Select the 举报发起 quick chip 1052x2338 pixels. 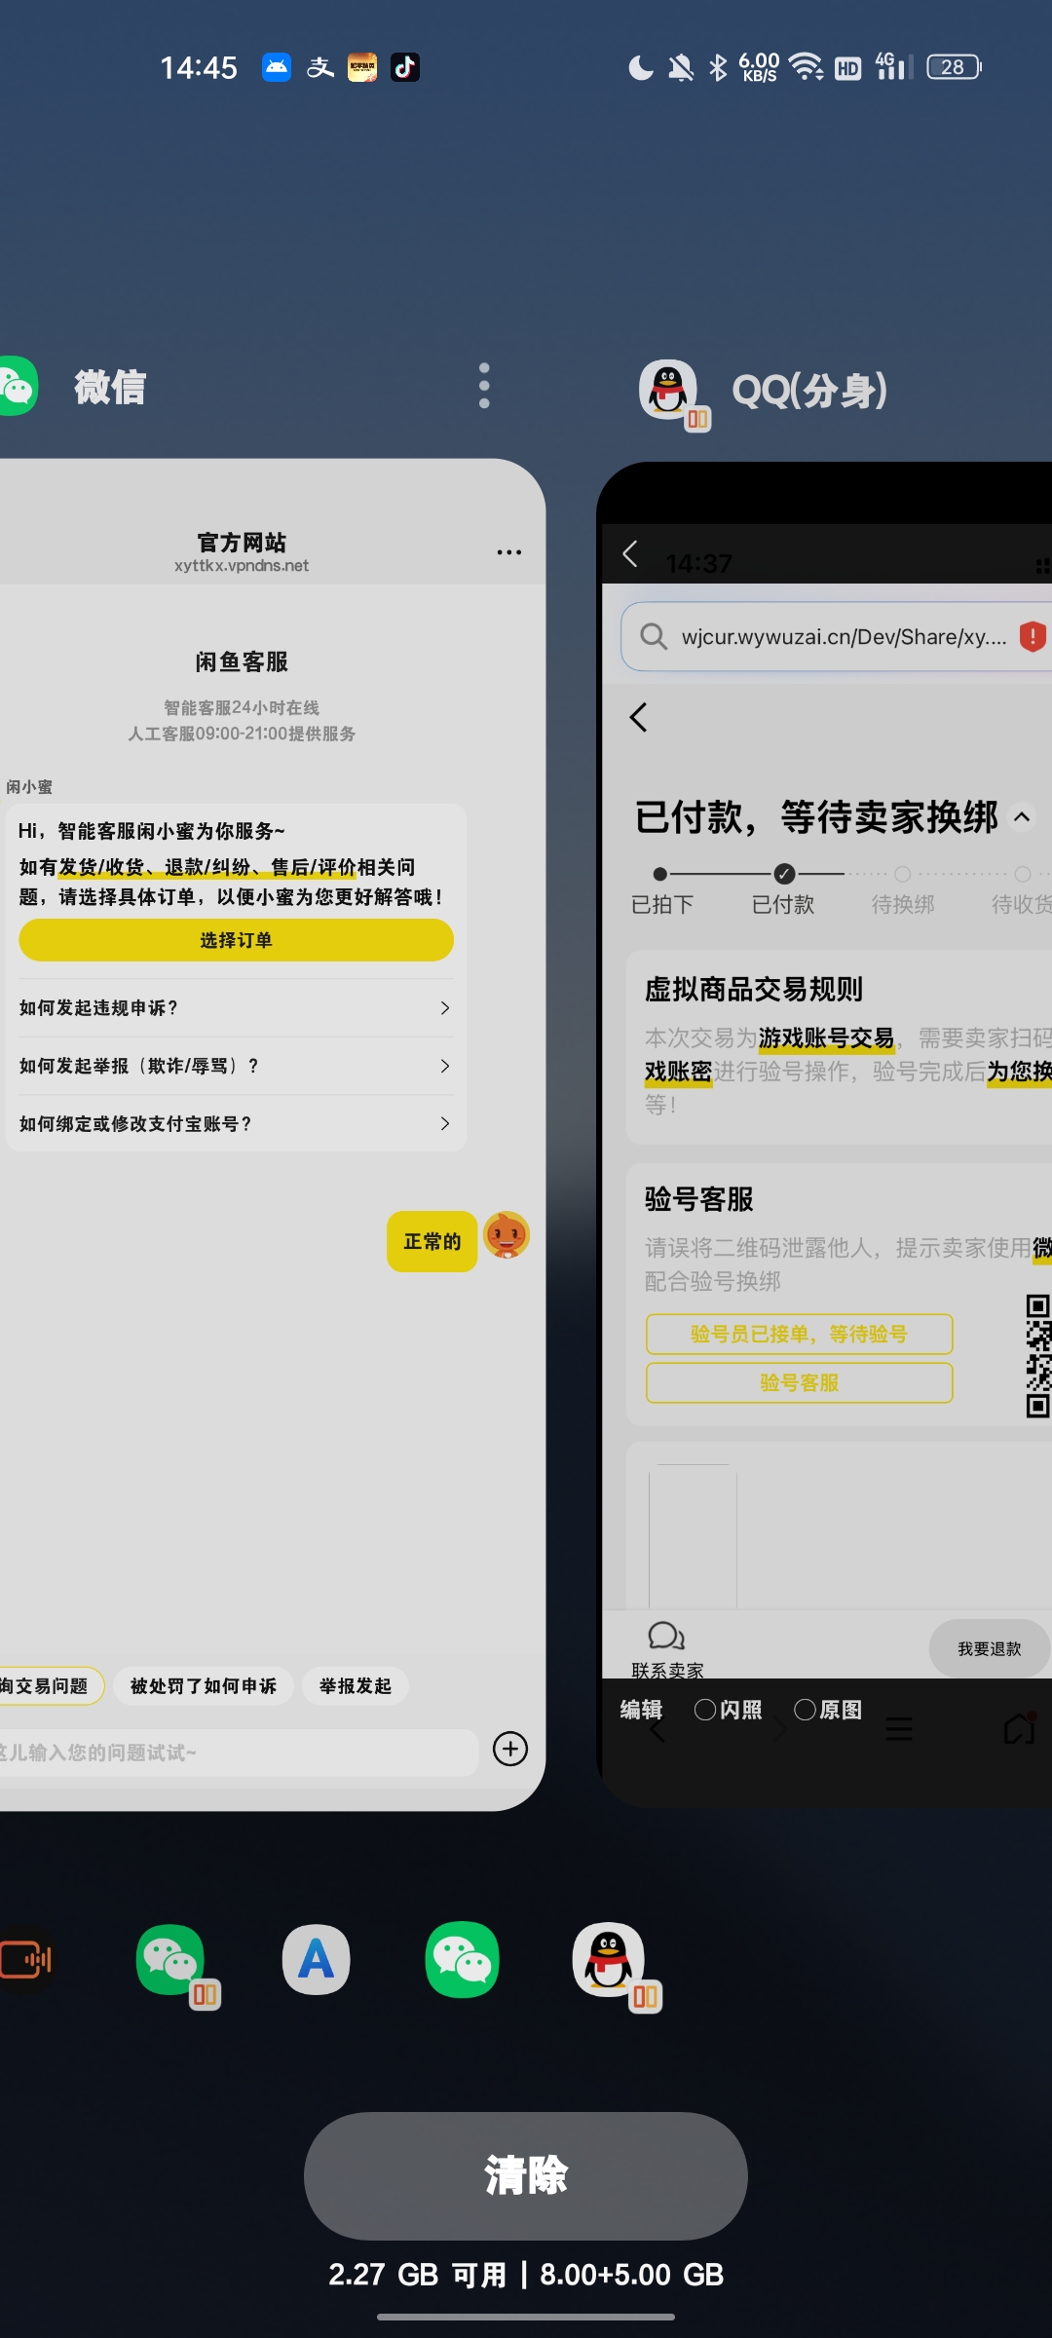coord(355,1686)
